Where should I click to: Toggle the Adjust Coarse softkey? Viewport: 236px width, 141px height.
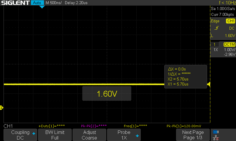tap(89, 135)
